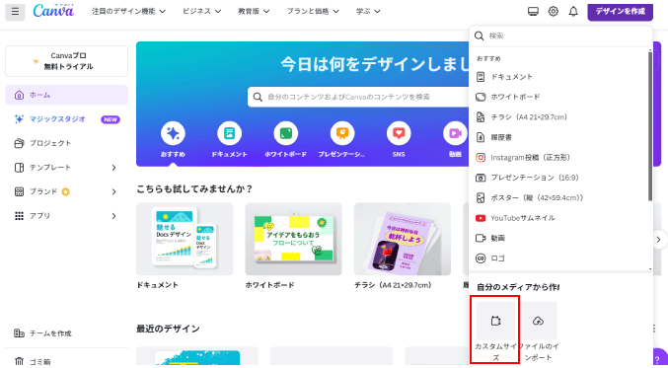Screen dimensions: 668x368
Task: Expand 注目のデザイン機能 menu
Action: (128, 12)
